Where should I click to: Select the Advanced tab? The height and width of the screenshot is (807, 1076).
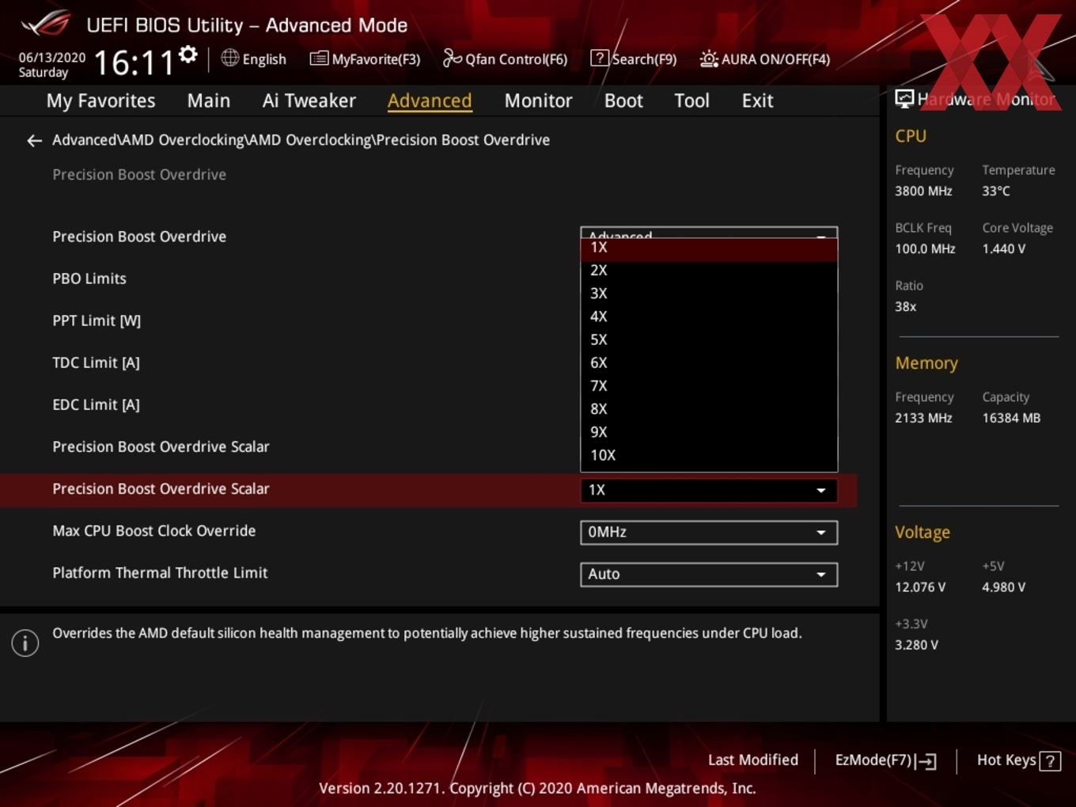(x=430, y=100)
